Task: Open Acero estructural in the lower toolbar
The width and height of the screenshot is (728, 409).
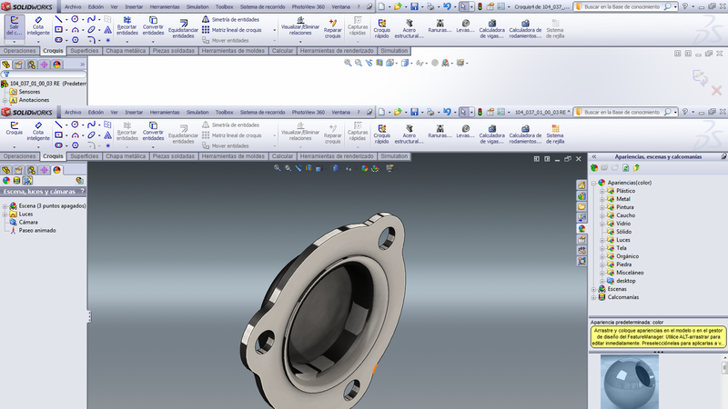Action: (409, 133)
